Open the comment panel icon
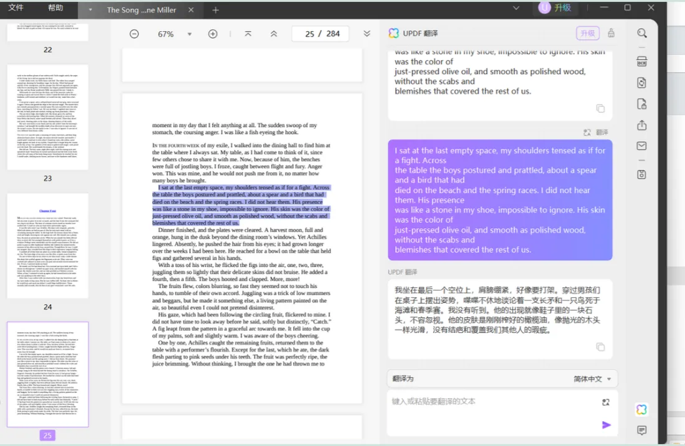Screen dimensions: 685x446 pyautogui.click(x=641, y=430)
